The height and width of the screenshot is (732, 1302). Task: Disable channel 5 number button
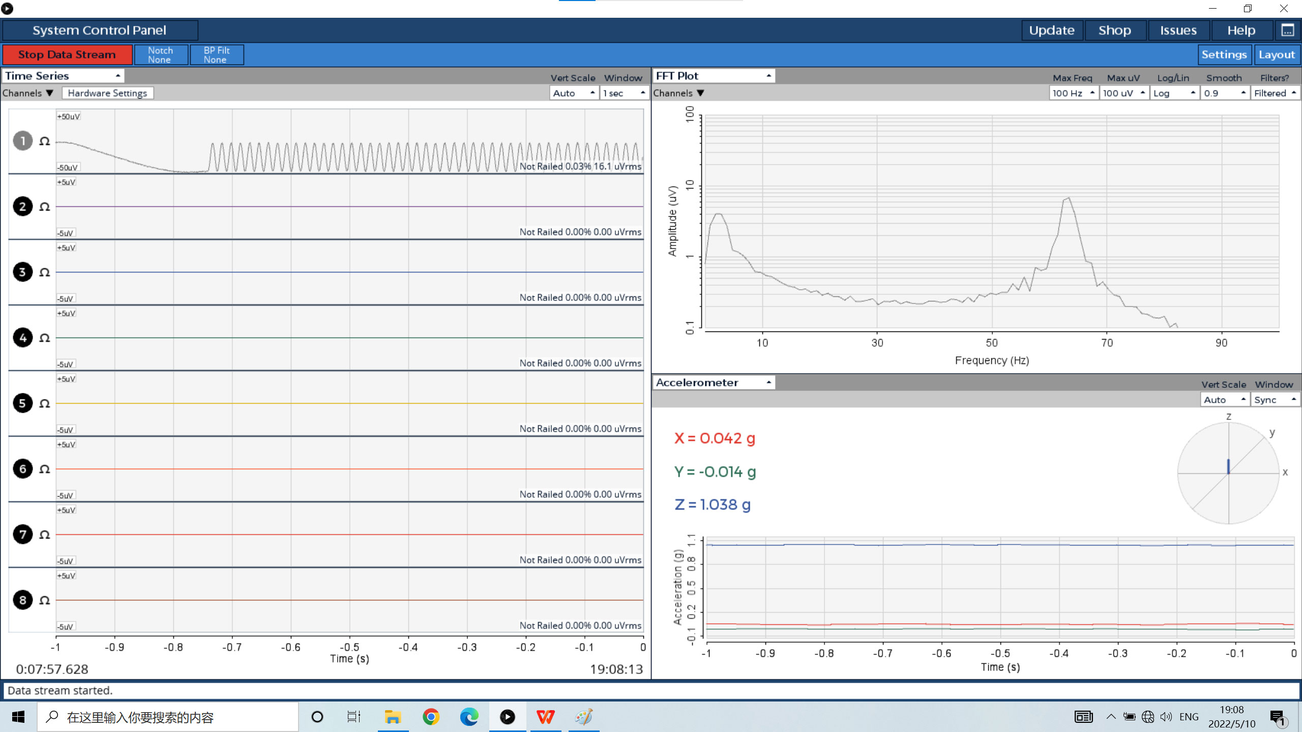(22, 403)
